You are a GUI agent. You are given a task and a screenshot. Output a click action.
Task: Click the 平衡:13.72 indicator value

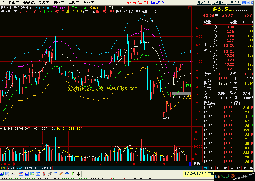pos(116,8)
